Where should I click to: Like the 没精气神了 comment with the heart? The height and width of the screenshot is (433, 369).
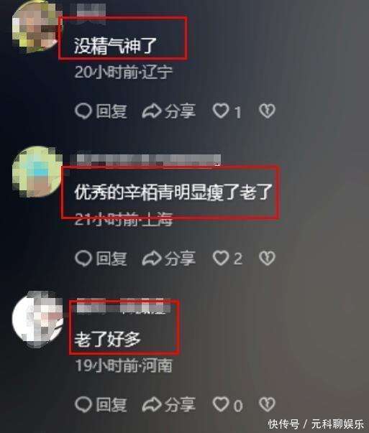[x=221, y=111]
